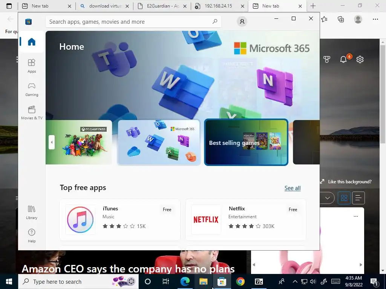This screenshot has width=386, height=289.
Task: Open Edge Settings and more menu
Action: tap(375, 19)
